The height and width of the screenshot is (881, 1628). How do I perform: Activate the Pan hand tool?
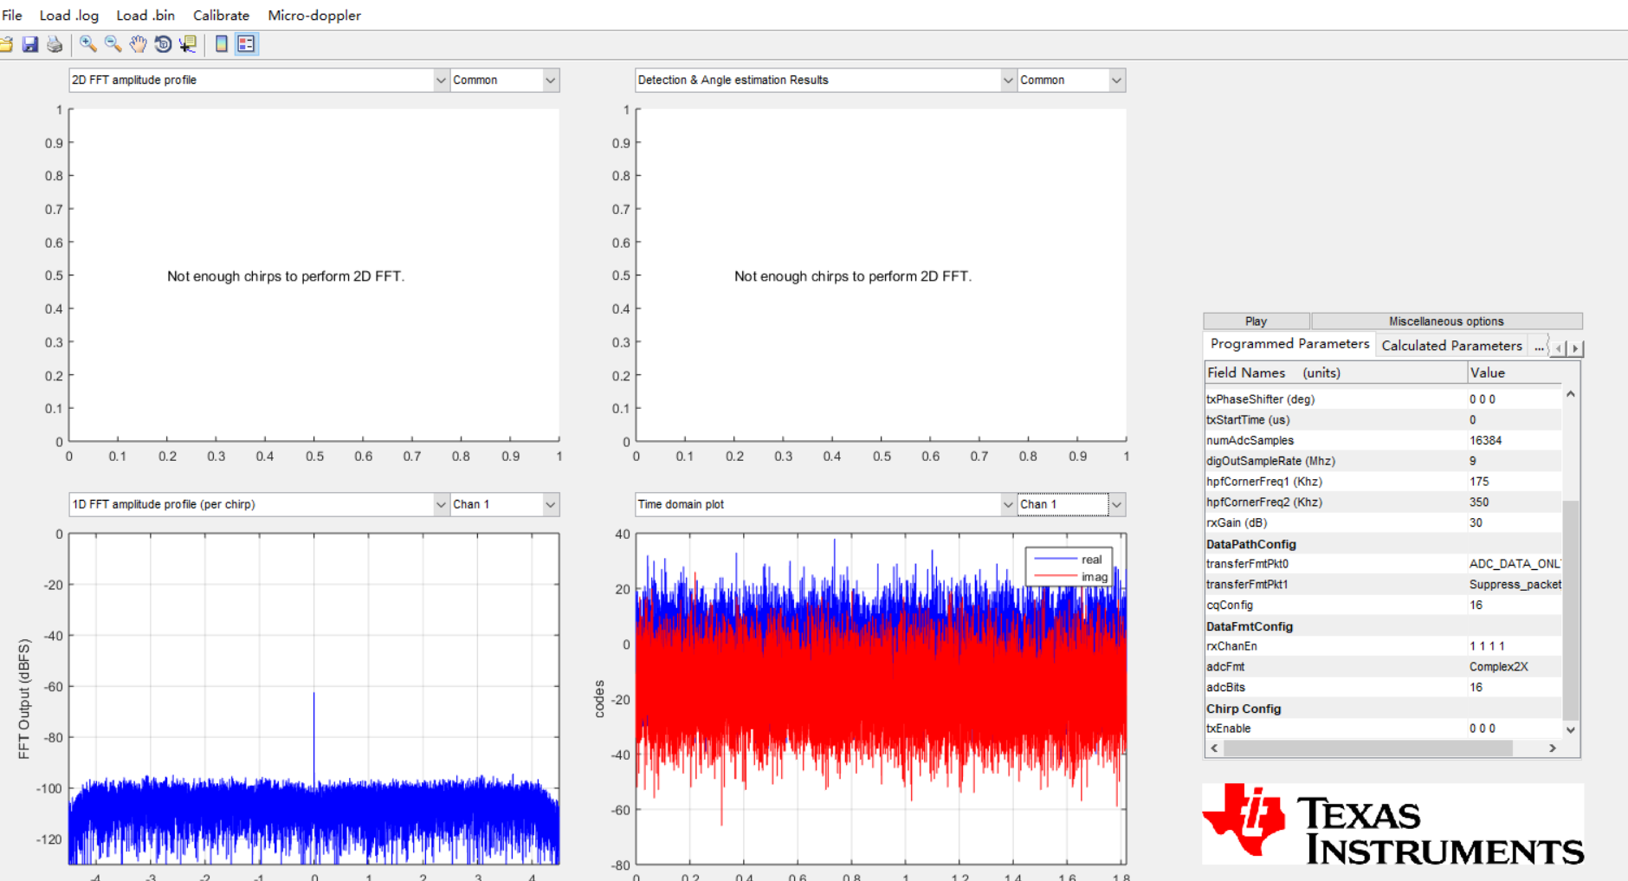pyautogui.click(x=138, y=44)
